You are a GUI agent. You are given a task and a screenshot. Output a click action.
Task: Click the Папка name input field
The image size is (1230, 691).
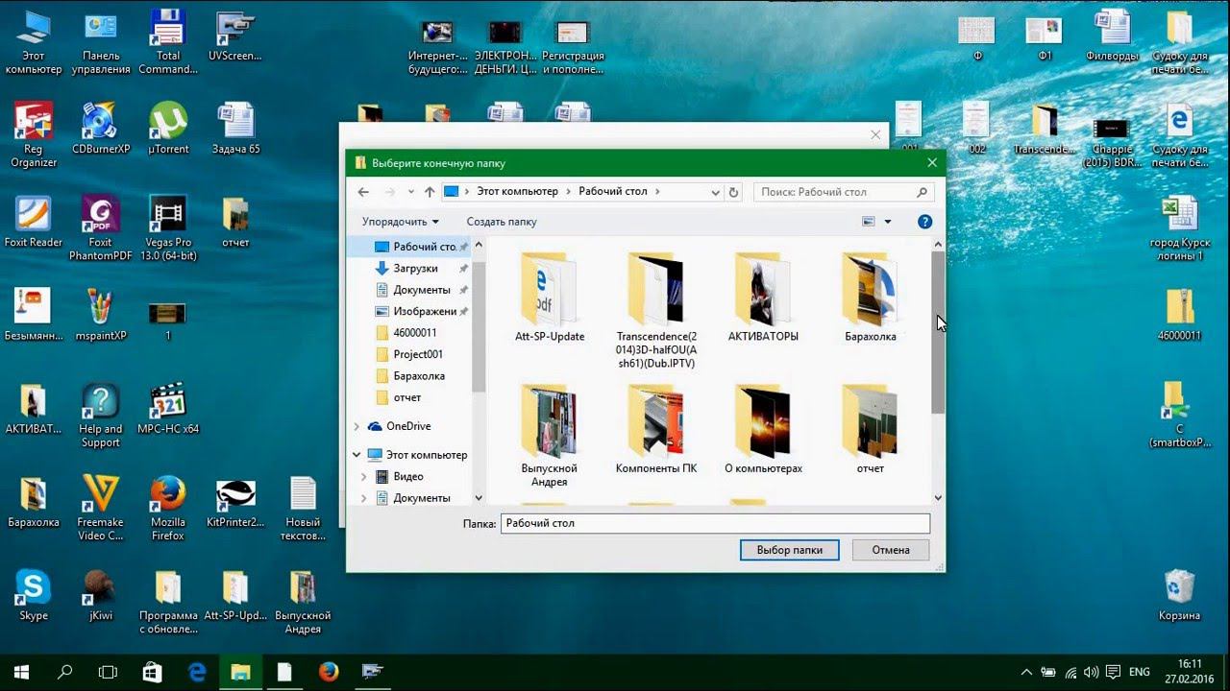[x=715, y=523]
